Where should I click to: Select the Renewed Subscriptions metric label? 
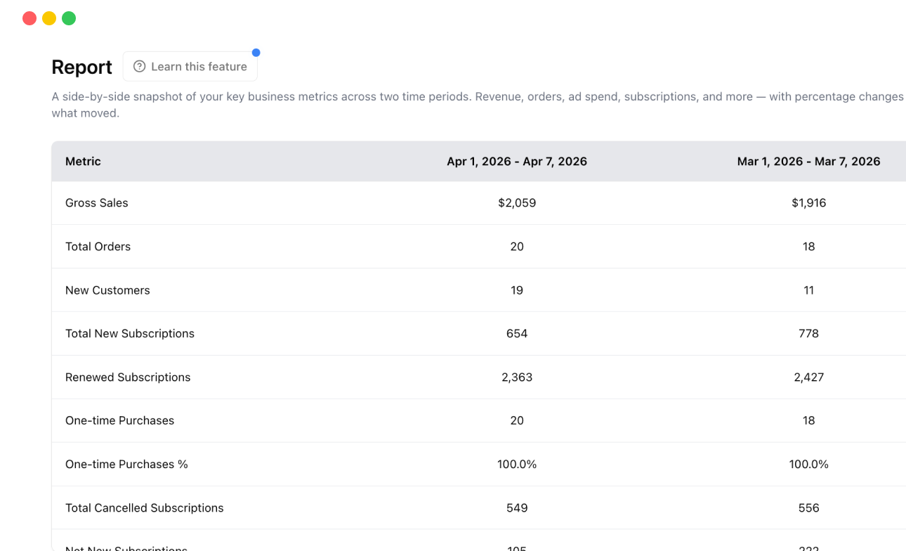128,377
